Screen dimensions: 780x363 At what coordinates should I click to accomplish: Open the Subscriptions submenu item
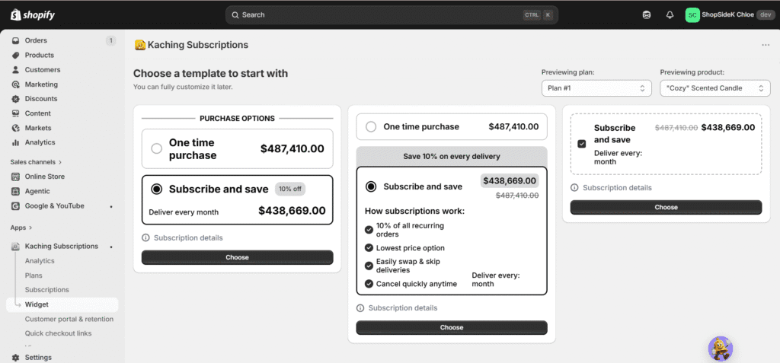coord(46,290)
